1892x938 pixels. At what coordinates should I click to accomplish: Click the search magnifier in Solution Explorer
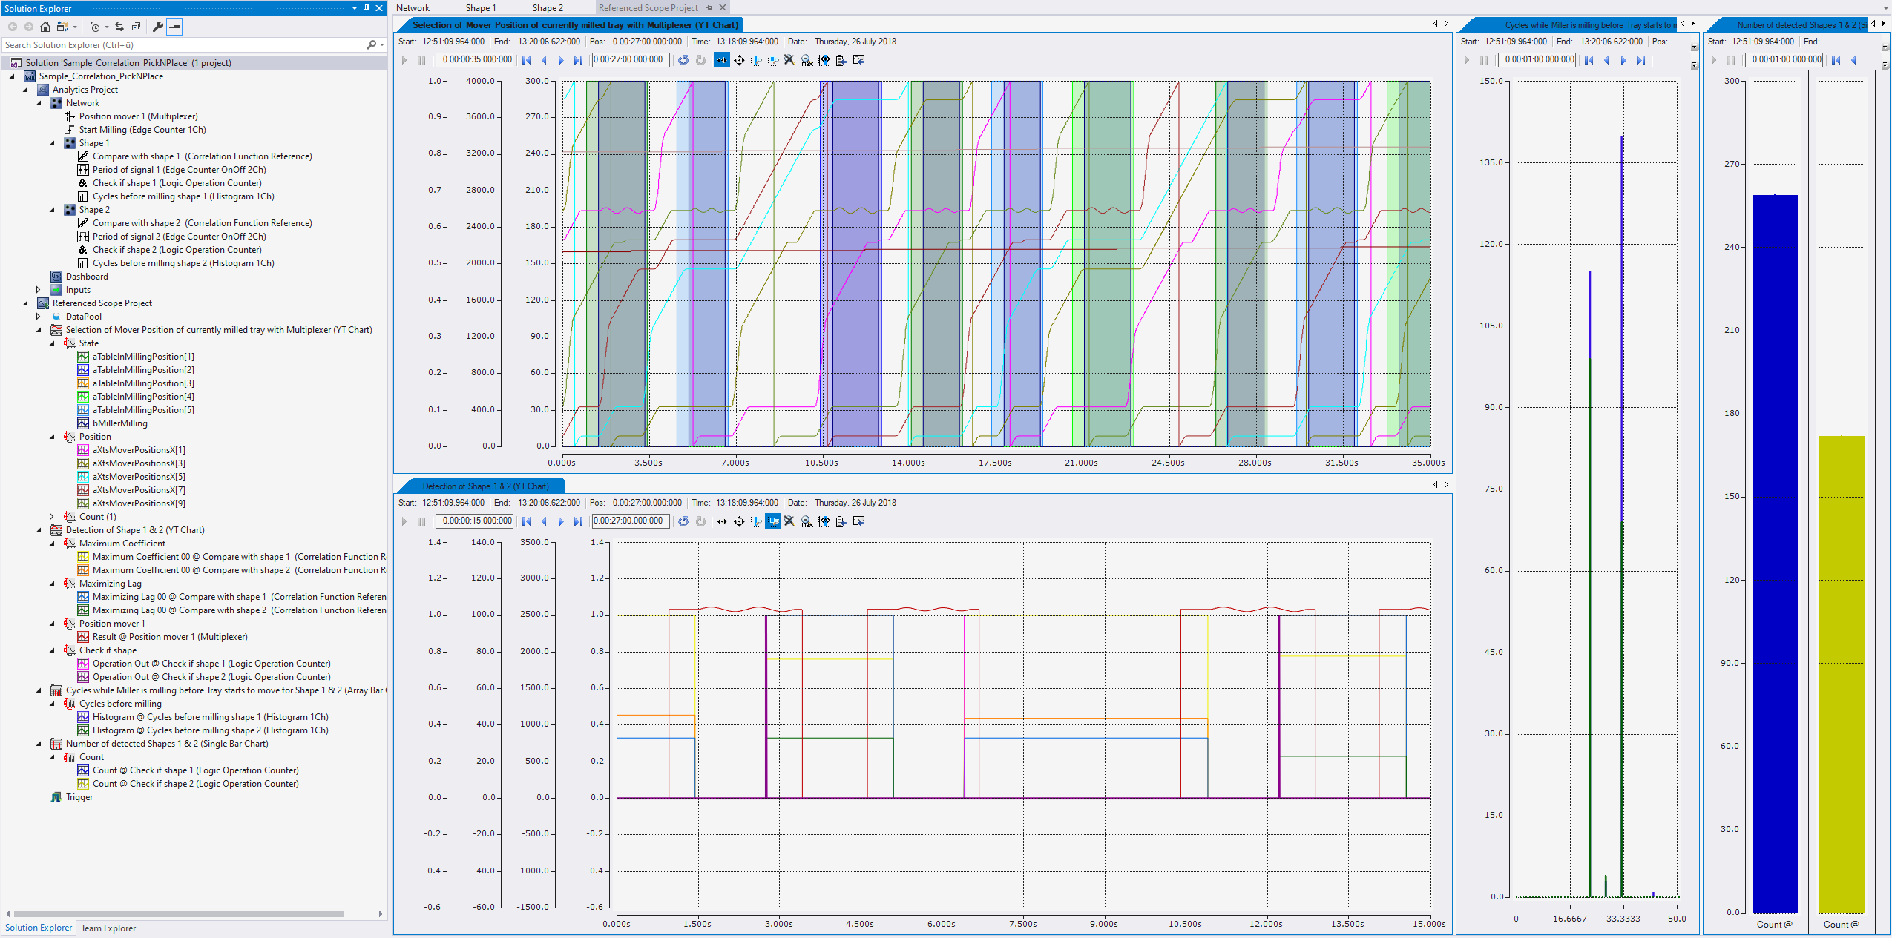tap(371, 45)
